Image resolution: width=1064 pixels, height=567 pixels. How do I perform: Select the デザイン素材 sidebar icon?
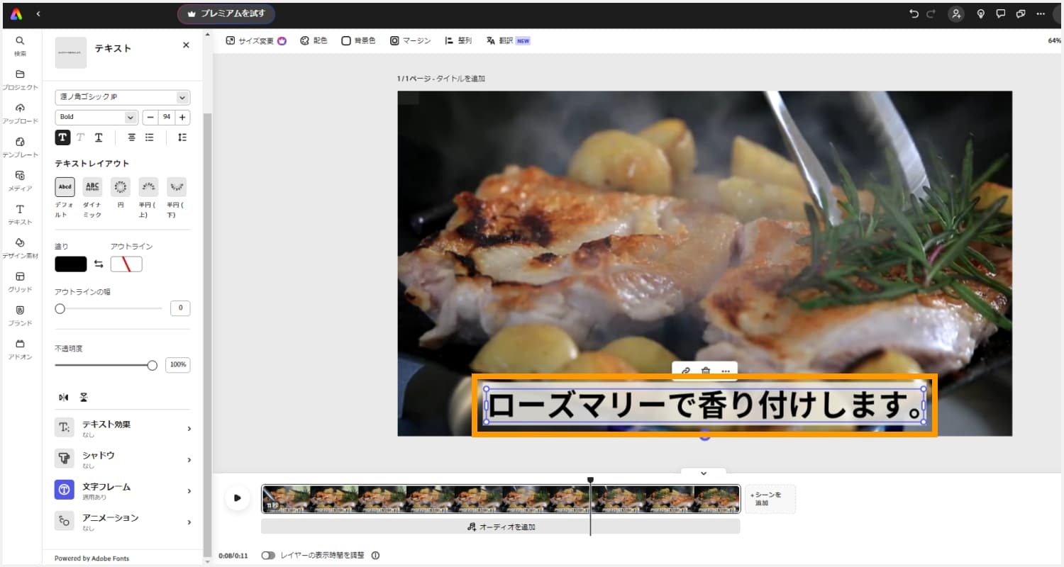21,246
